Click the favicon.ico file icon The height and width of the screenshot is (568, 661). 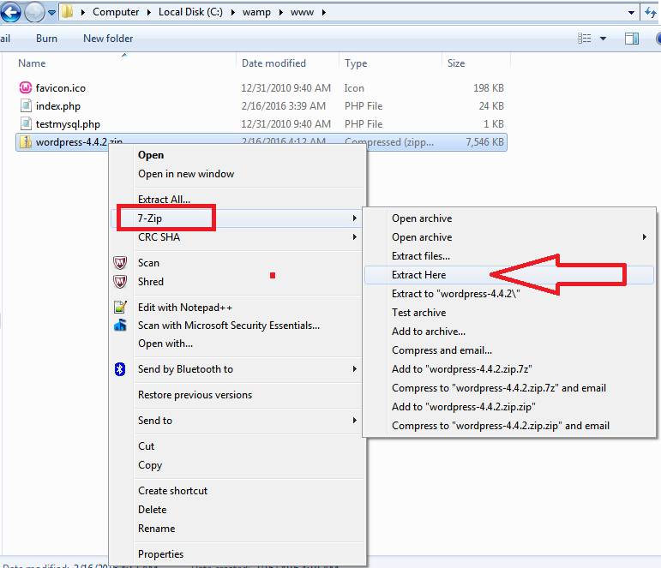(26, 87)
